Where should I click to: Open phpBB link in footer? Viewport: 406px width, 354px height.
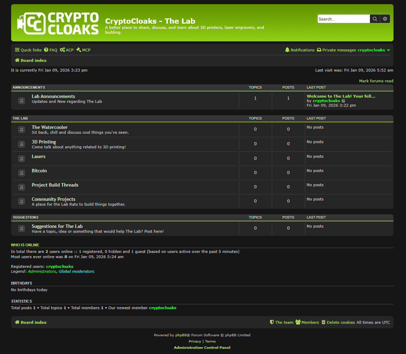point(181,335)
